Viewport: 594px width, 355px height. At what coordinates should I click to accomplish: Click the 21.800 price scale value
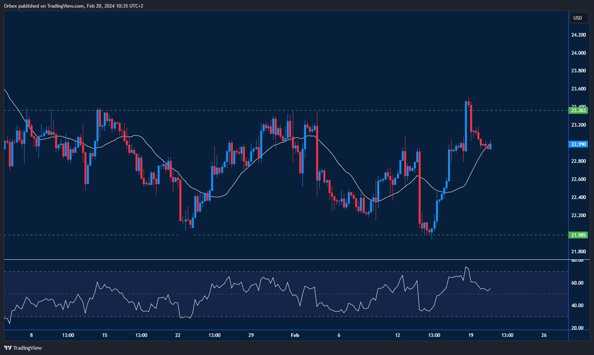(578, 252)
